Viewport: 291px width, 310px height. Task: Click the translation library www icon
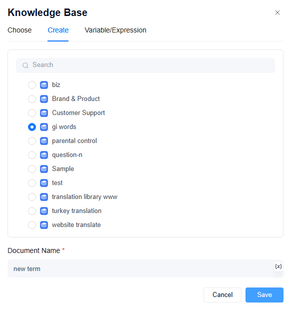click(44, 197)
